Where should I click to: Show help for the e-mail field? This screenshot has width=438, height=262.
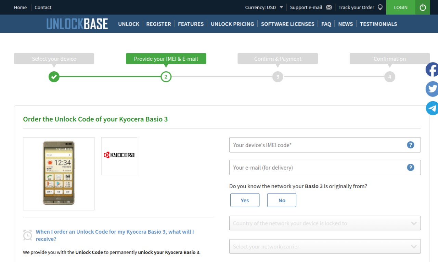click(x=411, y=168)
